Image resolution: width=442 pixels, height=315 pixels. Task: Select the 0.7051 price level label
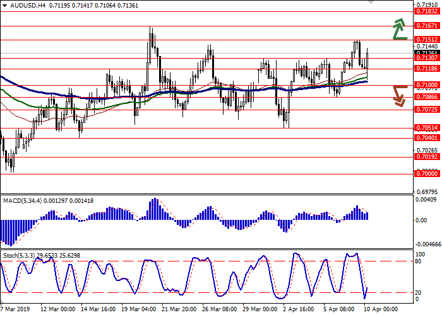(x=427, y=128)
